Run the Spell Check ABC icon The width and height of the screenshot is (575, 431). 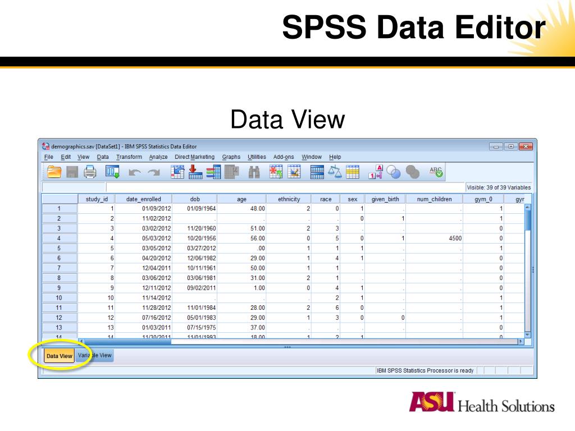click(x=436, y=172)
